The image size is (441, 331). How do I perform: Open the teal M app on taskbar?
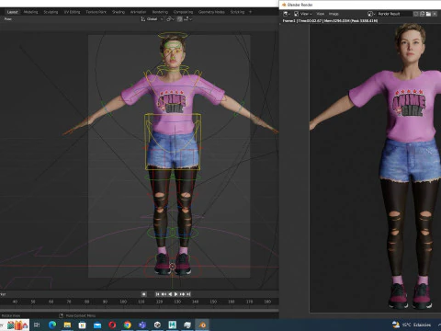[x=173, y=325]
